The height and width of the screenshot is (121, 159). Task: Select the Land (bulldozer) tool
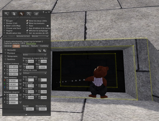(36, 14)
